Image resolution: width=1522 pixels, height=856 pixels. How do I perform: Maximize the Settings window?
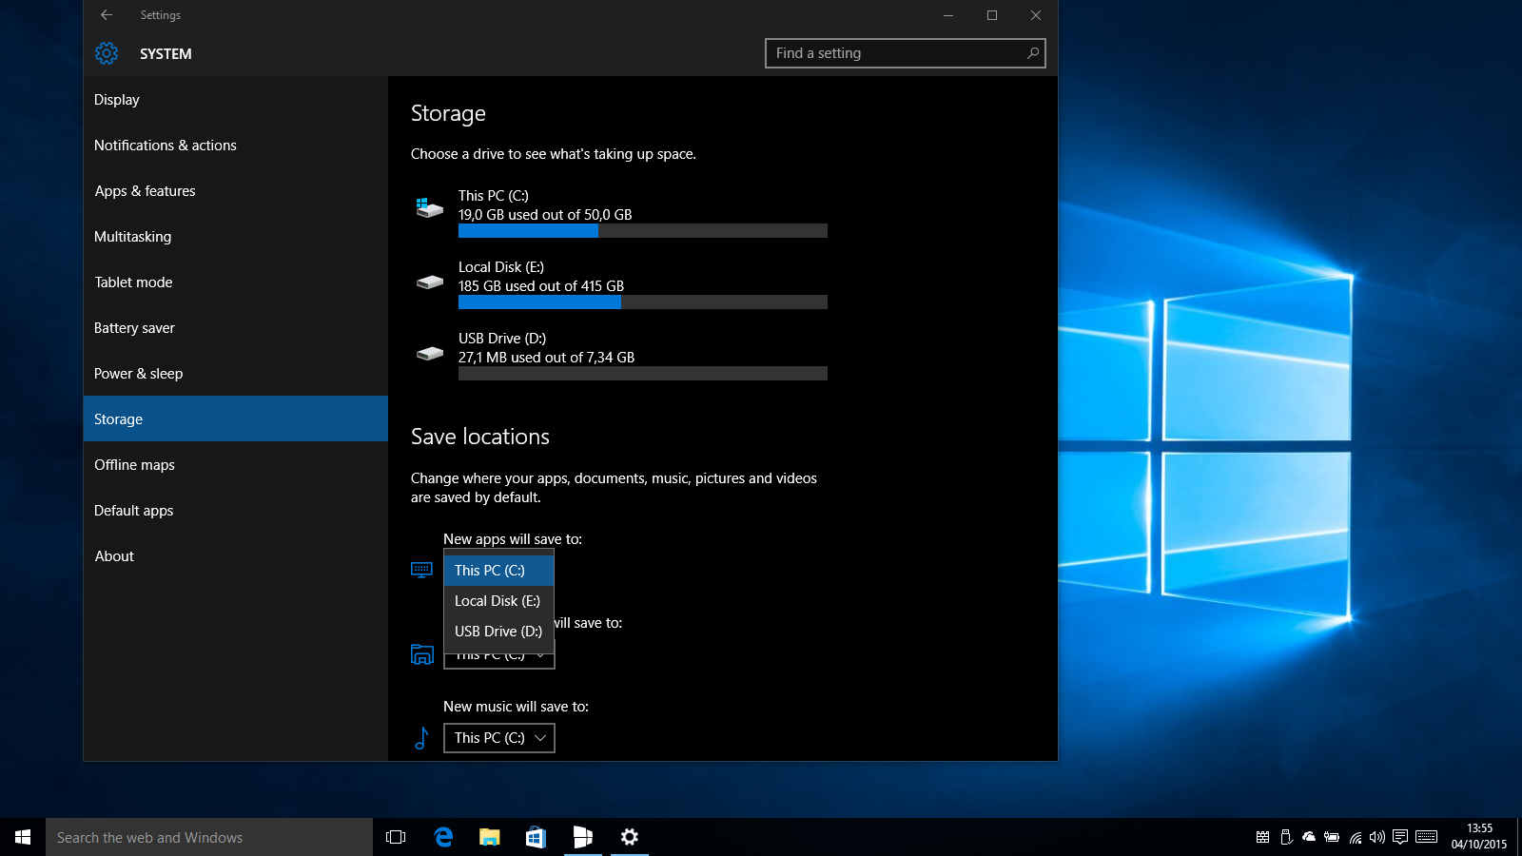(992, 15)
